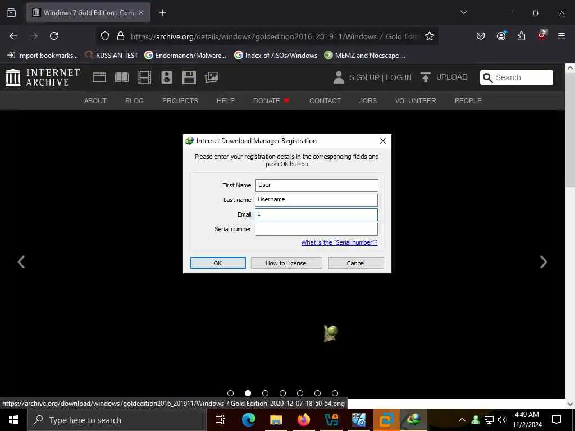Click the user avatar icon
The height and width of the screenshot is (431, 575).
point(339,77)
